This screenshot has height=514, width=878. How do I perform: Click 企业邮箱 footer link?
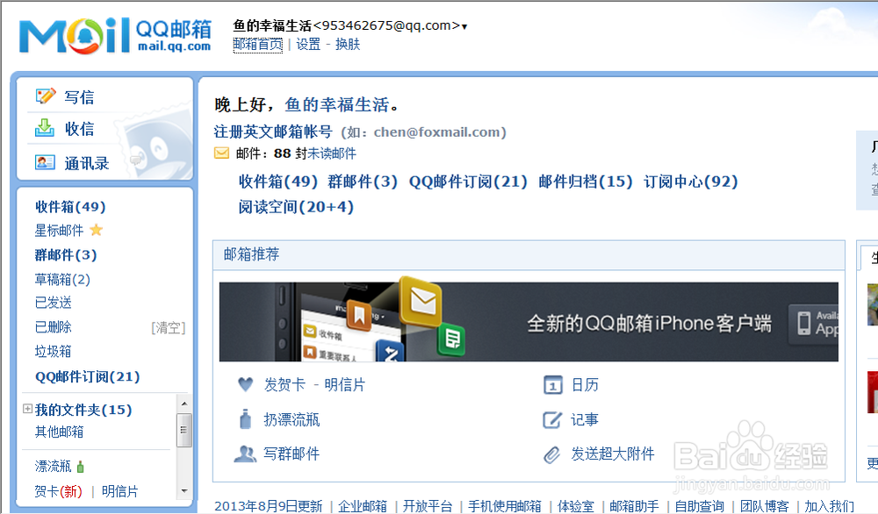point(363,506)
